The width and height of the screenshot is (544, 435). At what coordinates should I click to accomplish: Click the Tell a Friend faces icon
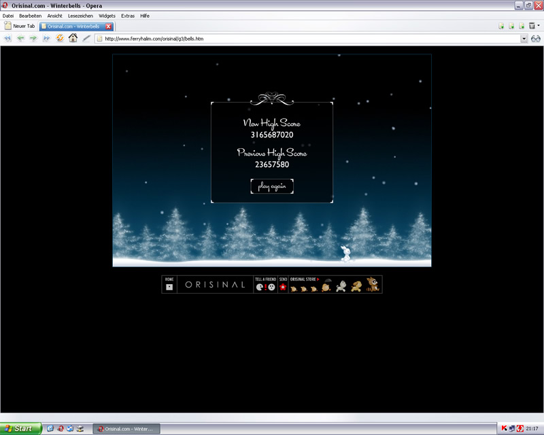tap(265, 287)
